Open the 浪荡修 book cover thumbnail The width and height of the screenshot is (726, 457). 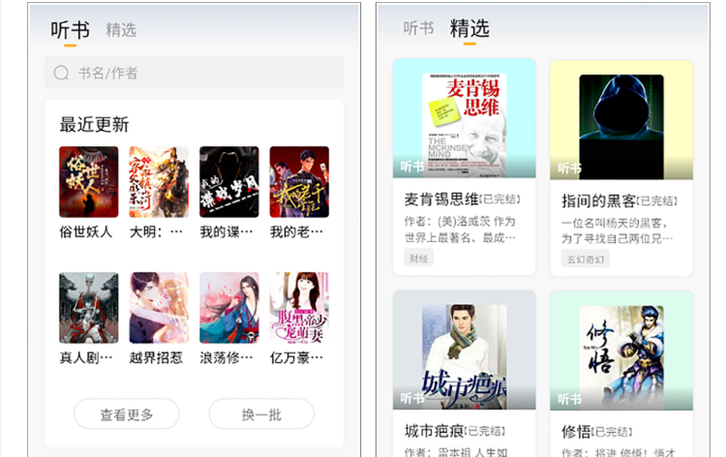click(229, 308)
